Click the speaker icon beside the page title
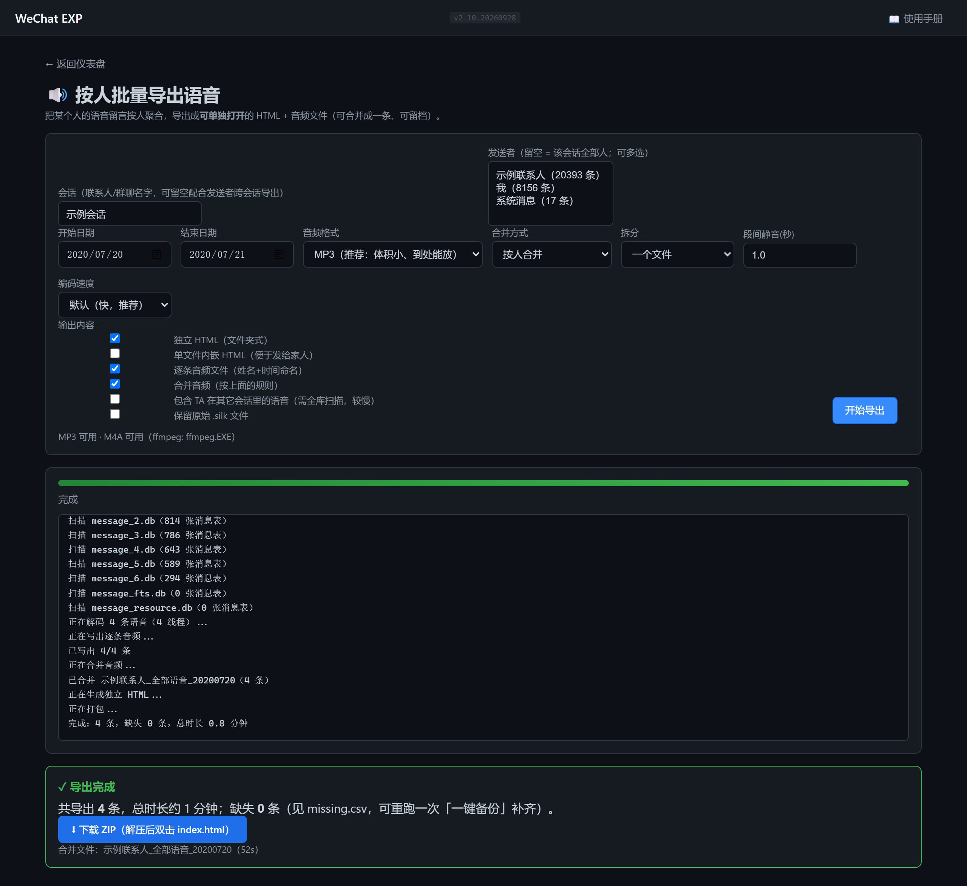 click(57, 95)
